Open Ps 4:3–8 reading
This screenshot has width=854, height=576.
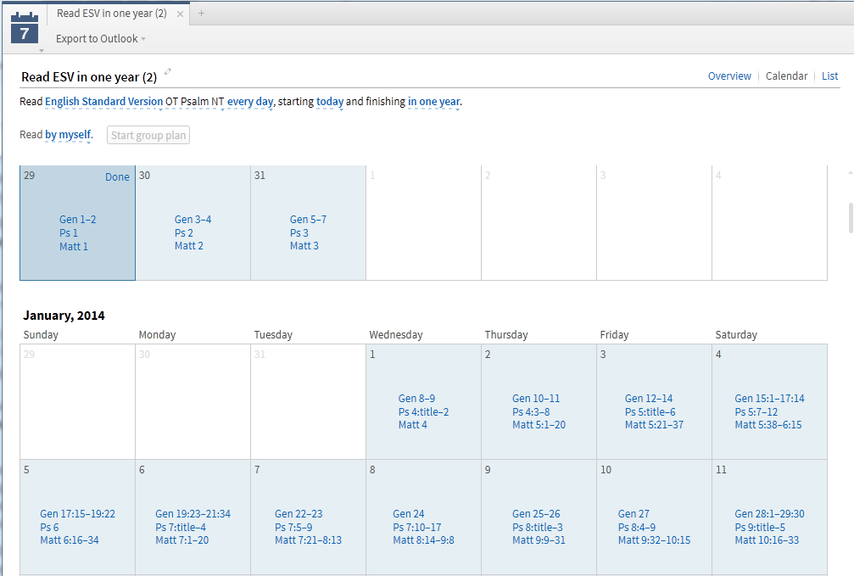(531, 412)
